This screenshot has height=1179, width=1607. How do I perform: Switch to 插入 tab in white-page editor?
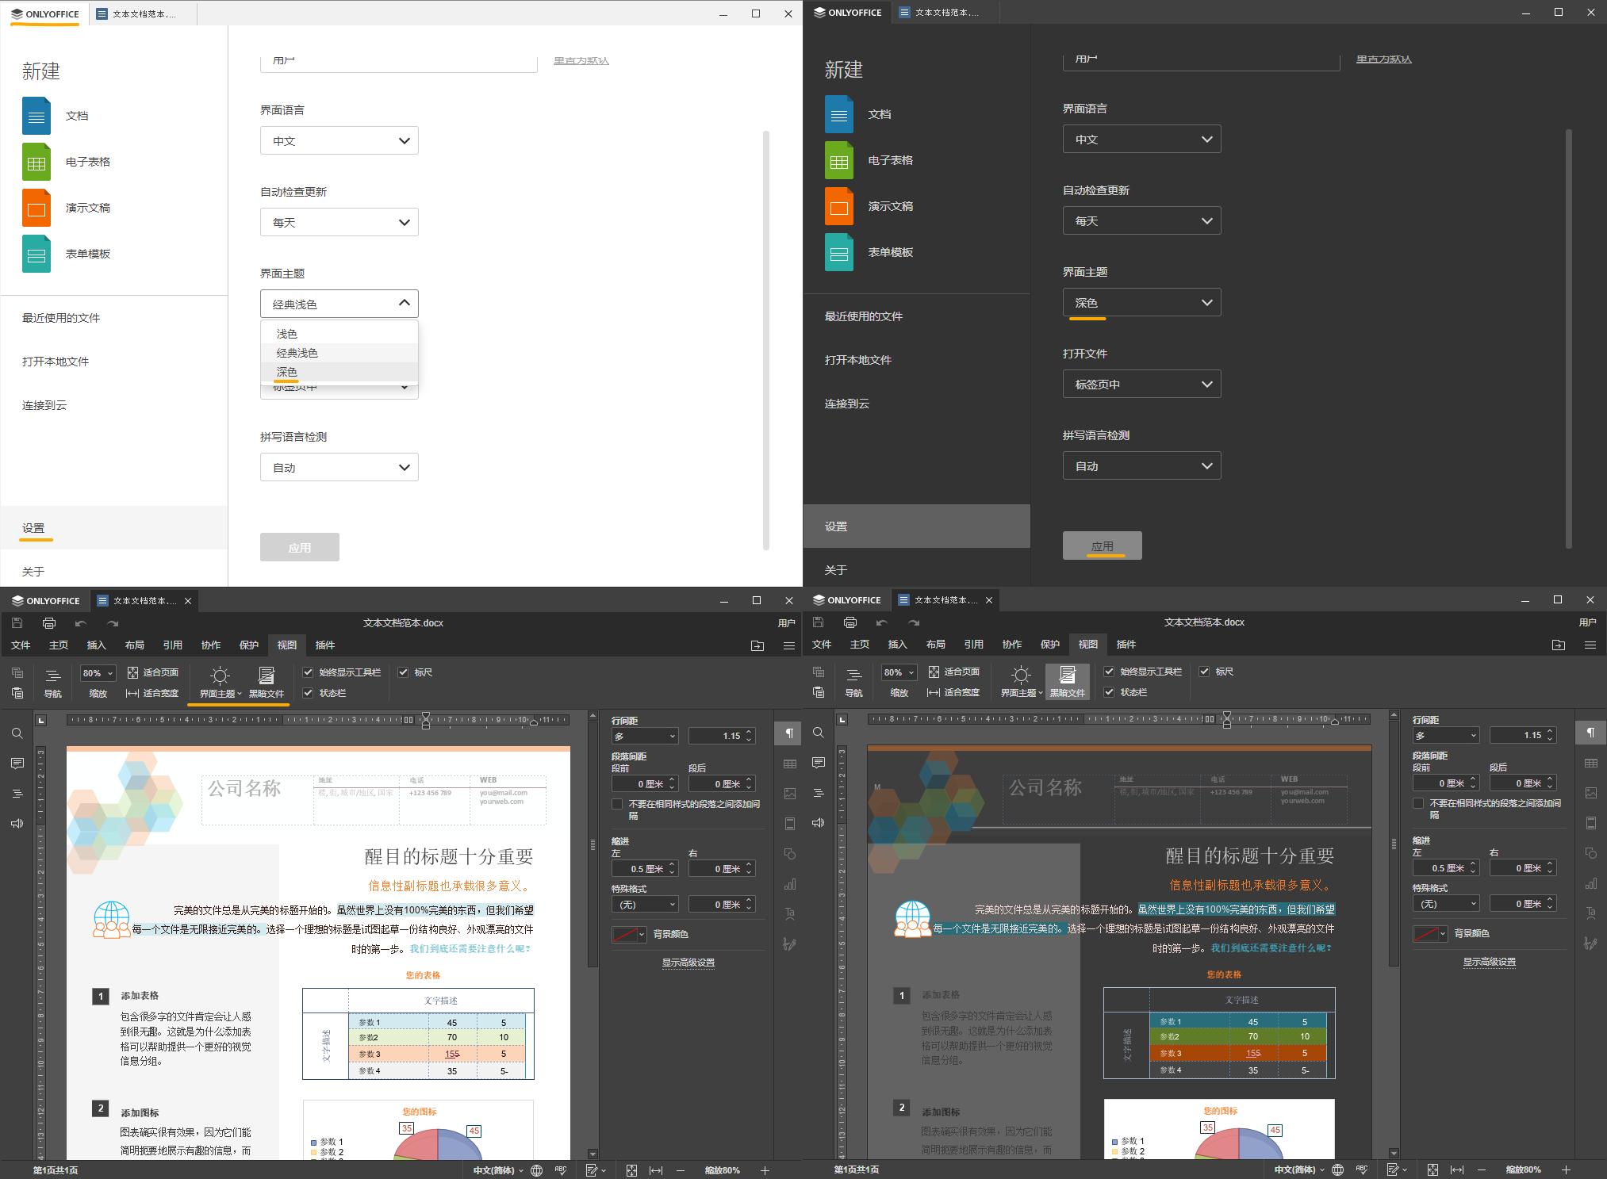pos(96,645)
